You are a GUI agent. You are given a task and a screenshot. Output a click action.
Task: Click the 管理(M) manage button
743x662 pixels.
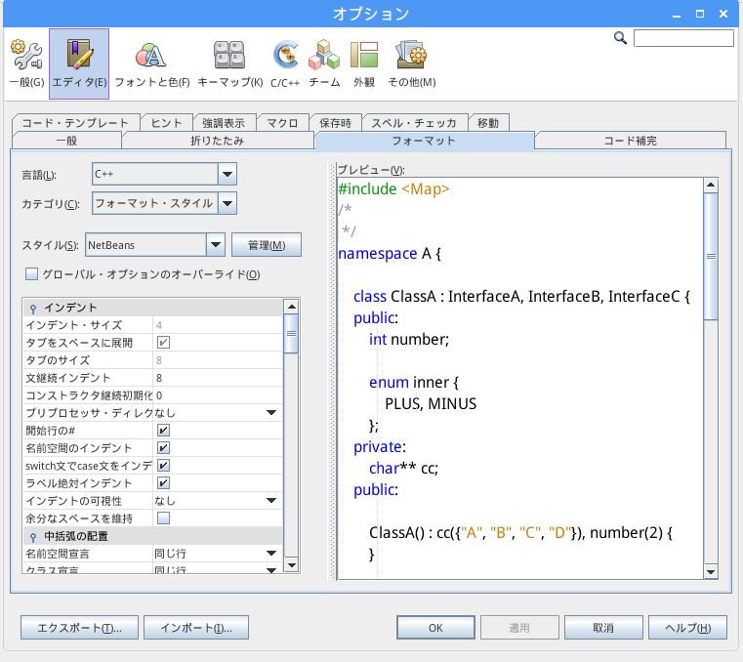coord(266,244)
